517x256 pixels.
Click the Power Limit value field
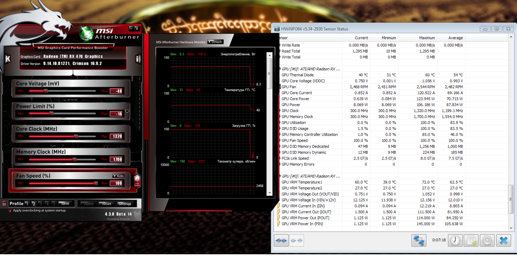(x=116, y=114)
